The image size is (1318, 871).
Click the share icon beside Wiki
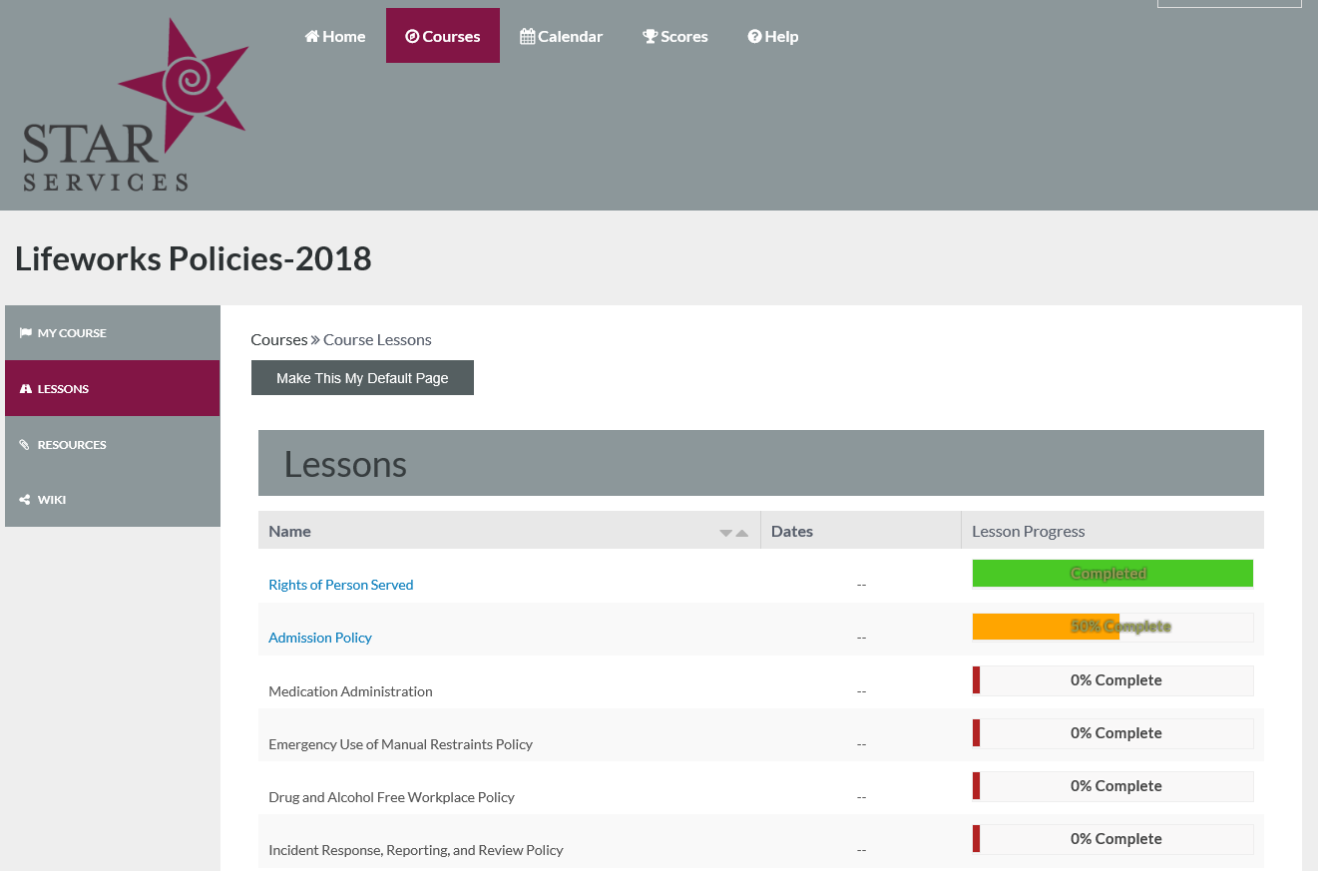click(25, 500)
